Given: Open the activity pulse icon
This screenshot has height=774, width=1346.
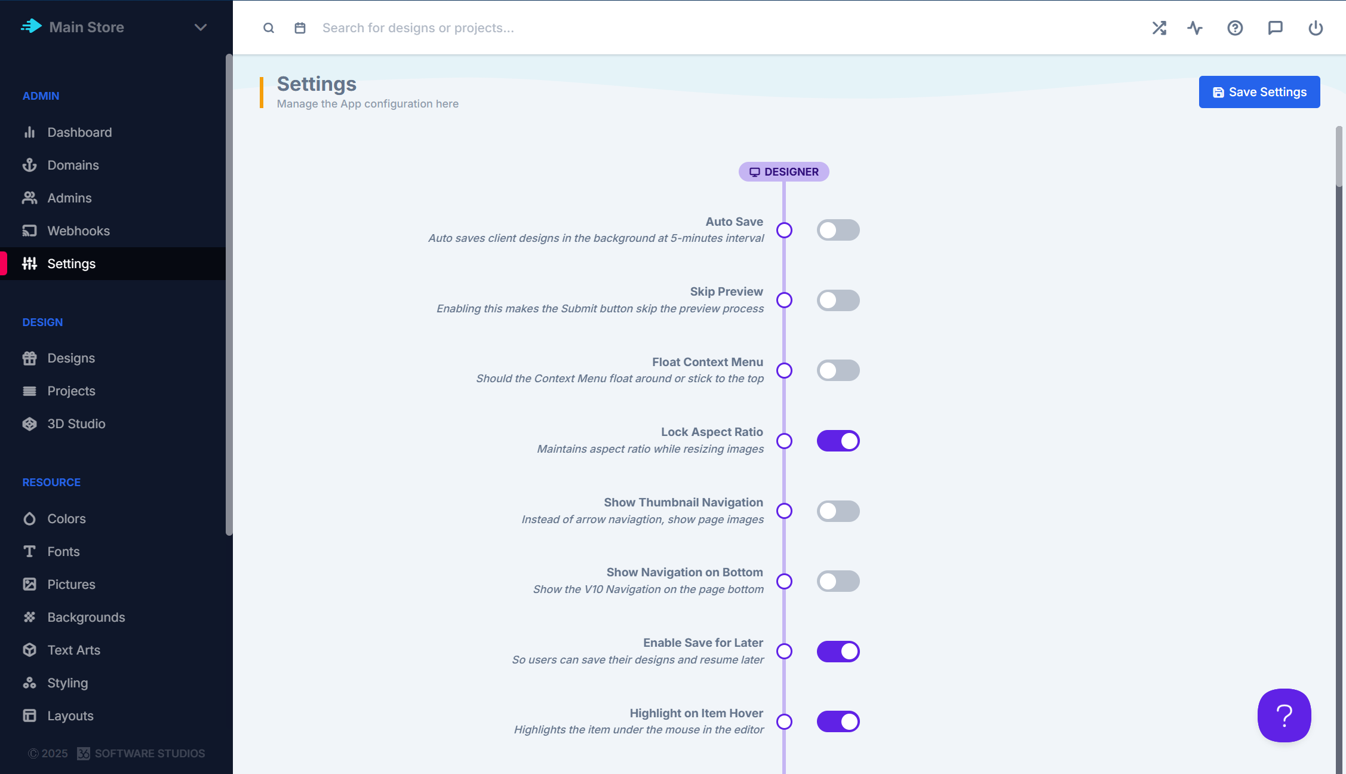Looking at the screenshot, I should 1195,28.
